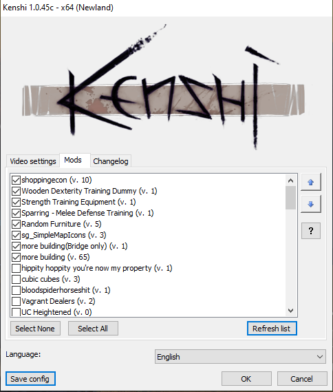The height and width of the screenshot is (392, 333).
Task: Click the mod list scrollbar down arrow
Action: [x=290, y=311]
